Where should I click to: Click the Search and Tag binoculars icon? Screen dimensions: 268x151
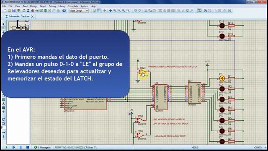coord(205,10)
